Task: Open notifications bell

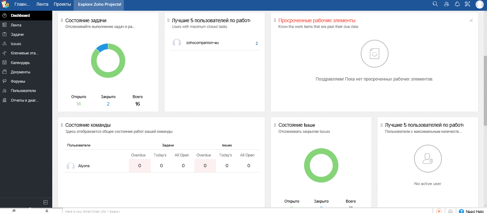Action: click(457, 4)
